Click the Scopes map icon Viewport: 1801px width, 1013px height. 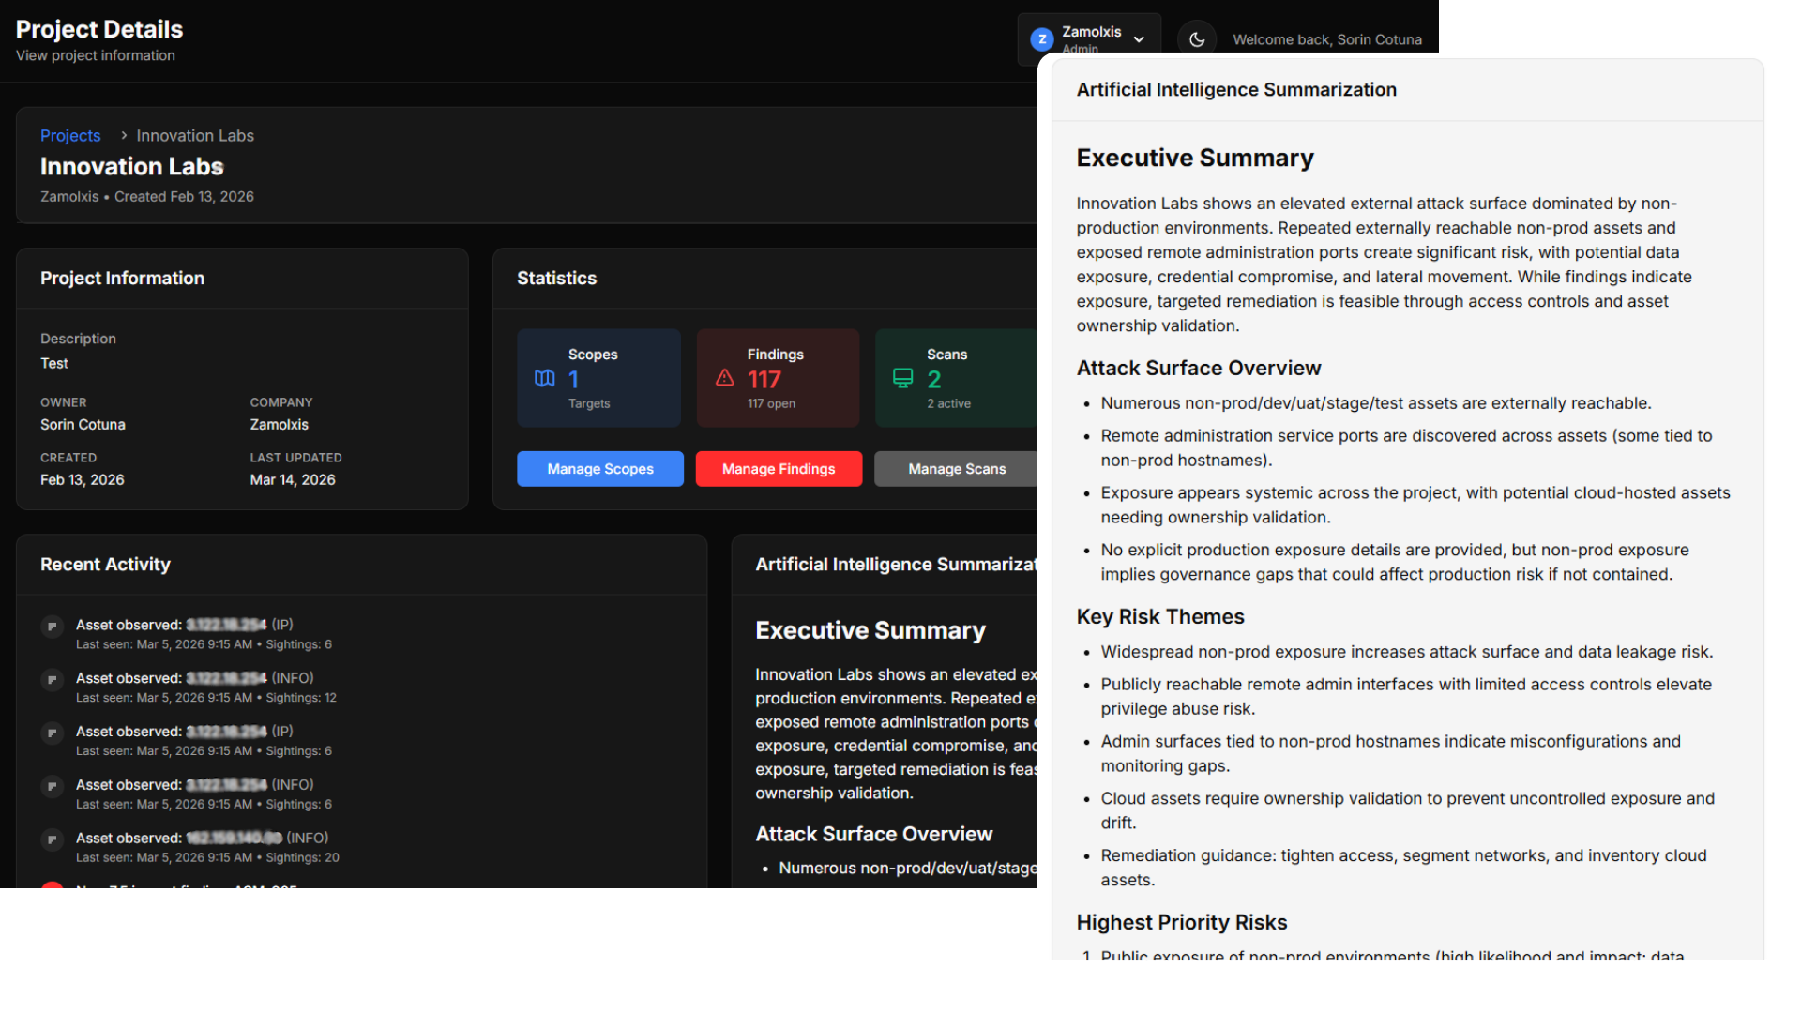click(545, 378)
